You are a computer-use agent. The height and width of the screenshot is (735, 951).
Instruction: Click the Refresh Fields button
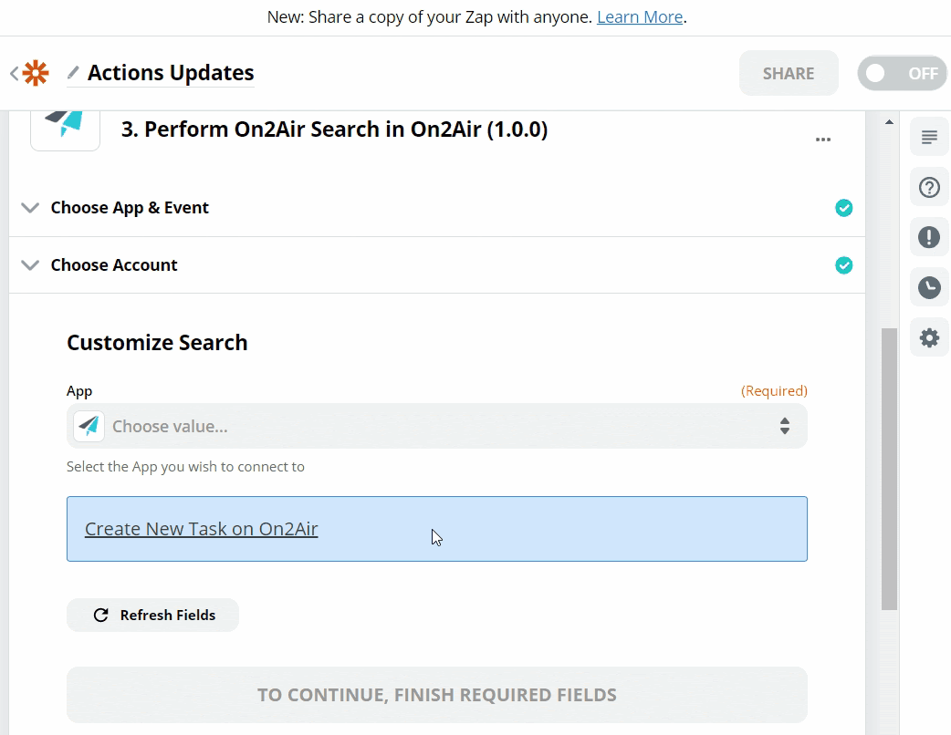click(x=153, y=616)
